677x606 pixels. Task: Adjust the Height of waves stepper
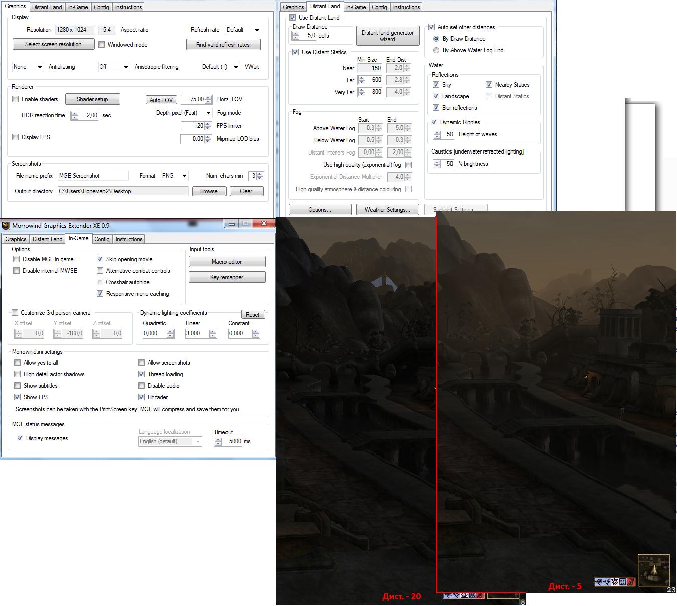pos(437,134)
